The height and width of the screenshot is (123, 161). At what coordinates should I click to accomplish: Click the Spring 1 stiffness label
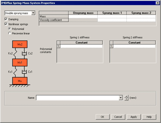[80, 38]
